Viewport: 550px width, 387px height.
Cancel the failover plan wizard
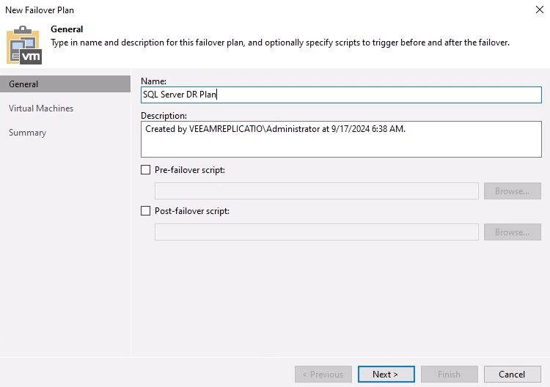pos(512,375)
